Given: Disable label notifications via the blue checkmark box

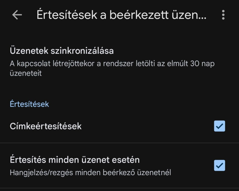Looking at the screenshot, I should coord(220,126).
